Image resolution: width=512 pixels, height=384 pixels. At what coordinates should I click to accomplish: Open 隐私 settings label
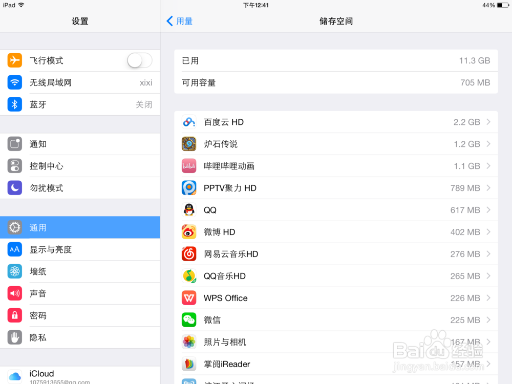pos(38,337)
